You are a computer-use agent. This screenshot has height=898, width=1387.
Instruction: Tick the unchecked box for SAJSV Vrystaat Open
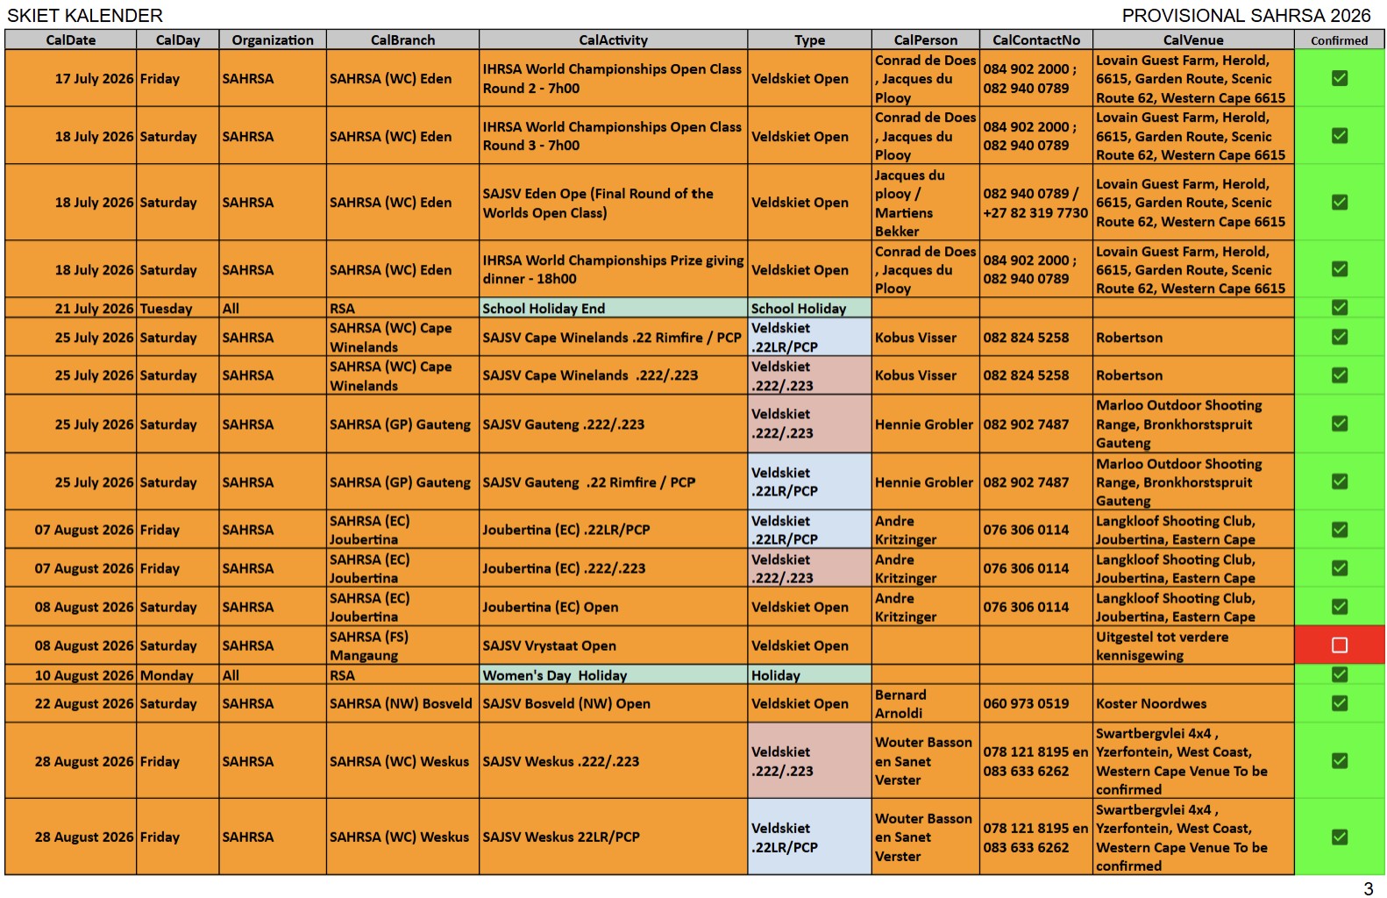(x=1339, y=645)
